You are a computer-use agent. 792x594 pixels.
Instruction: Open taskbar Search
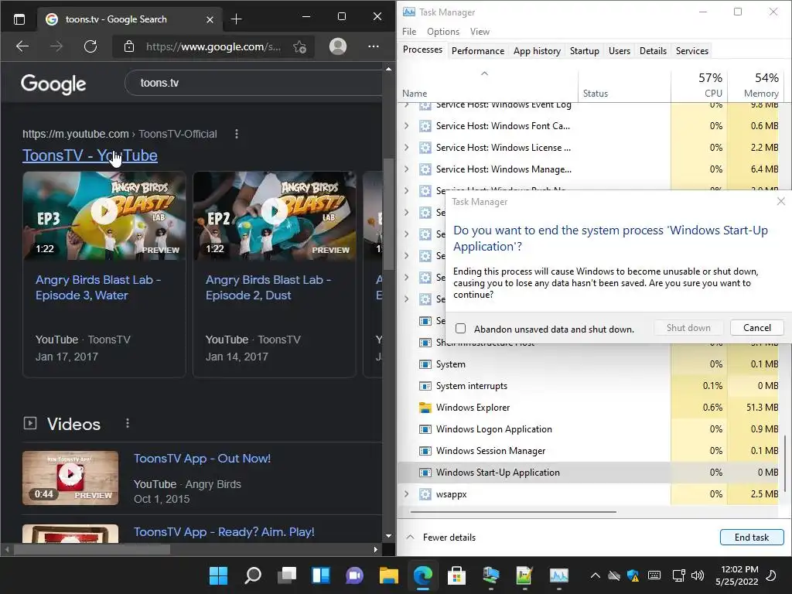(253, 575)
